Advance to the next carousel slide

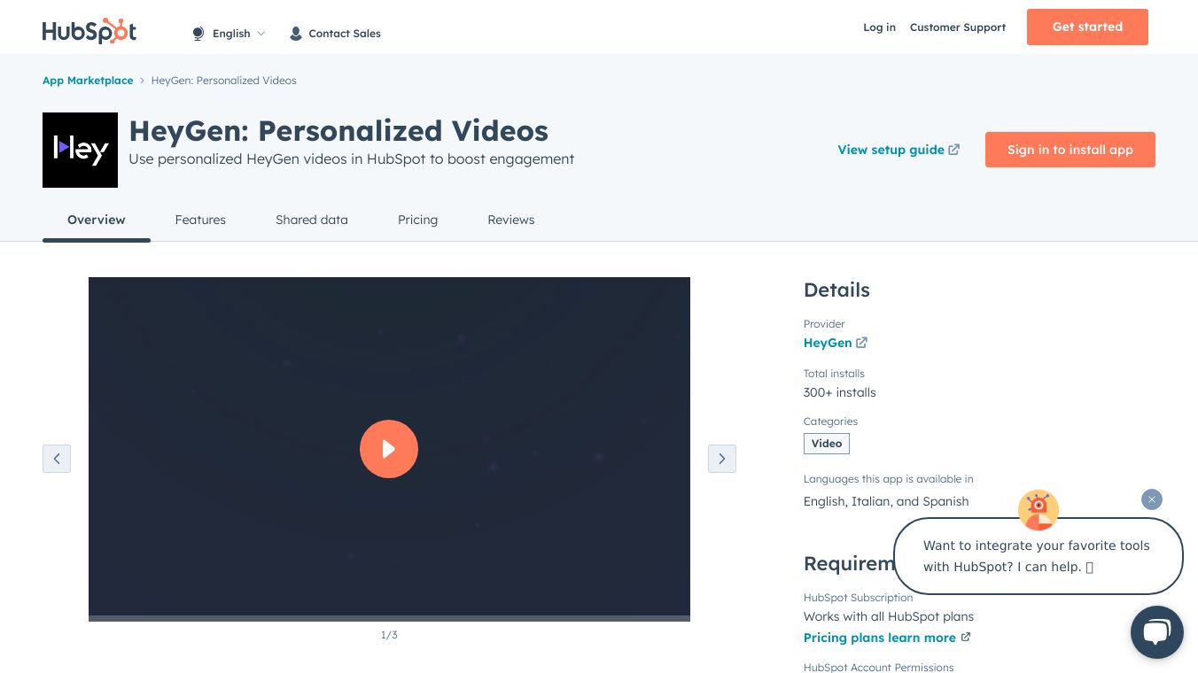click(x=722, y=459)
